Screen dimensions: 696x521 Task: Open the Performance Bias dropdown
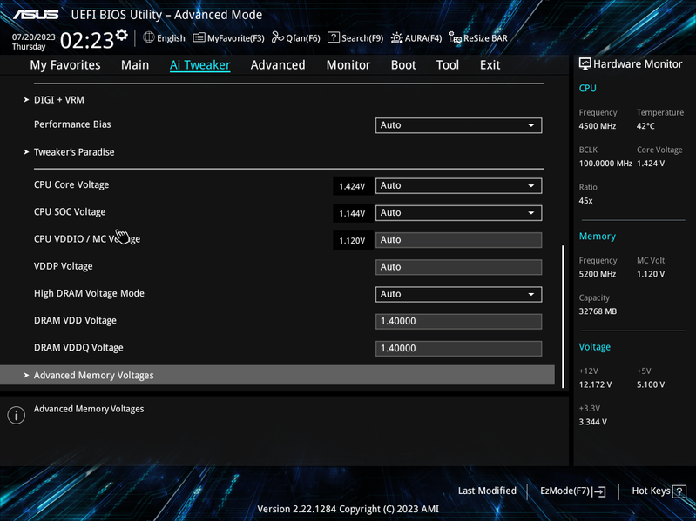(x=458, y=125)
